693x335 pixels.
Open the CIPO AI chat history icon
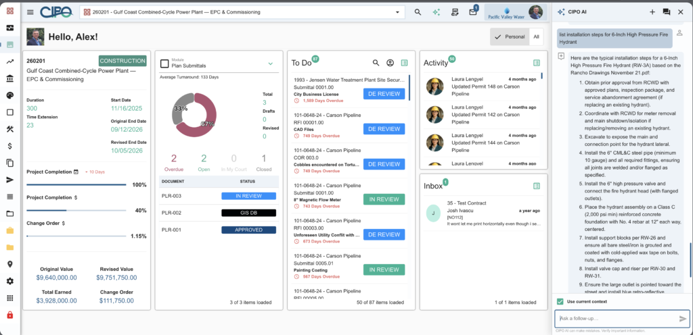pos(667,12)
